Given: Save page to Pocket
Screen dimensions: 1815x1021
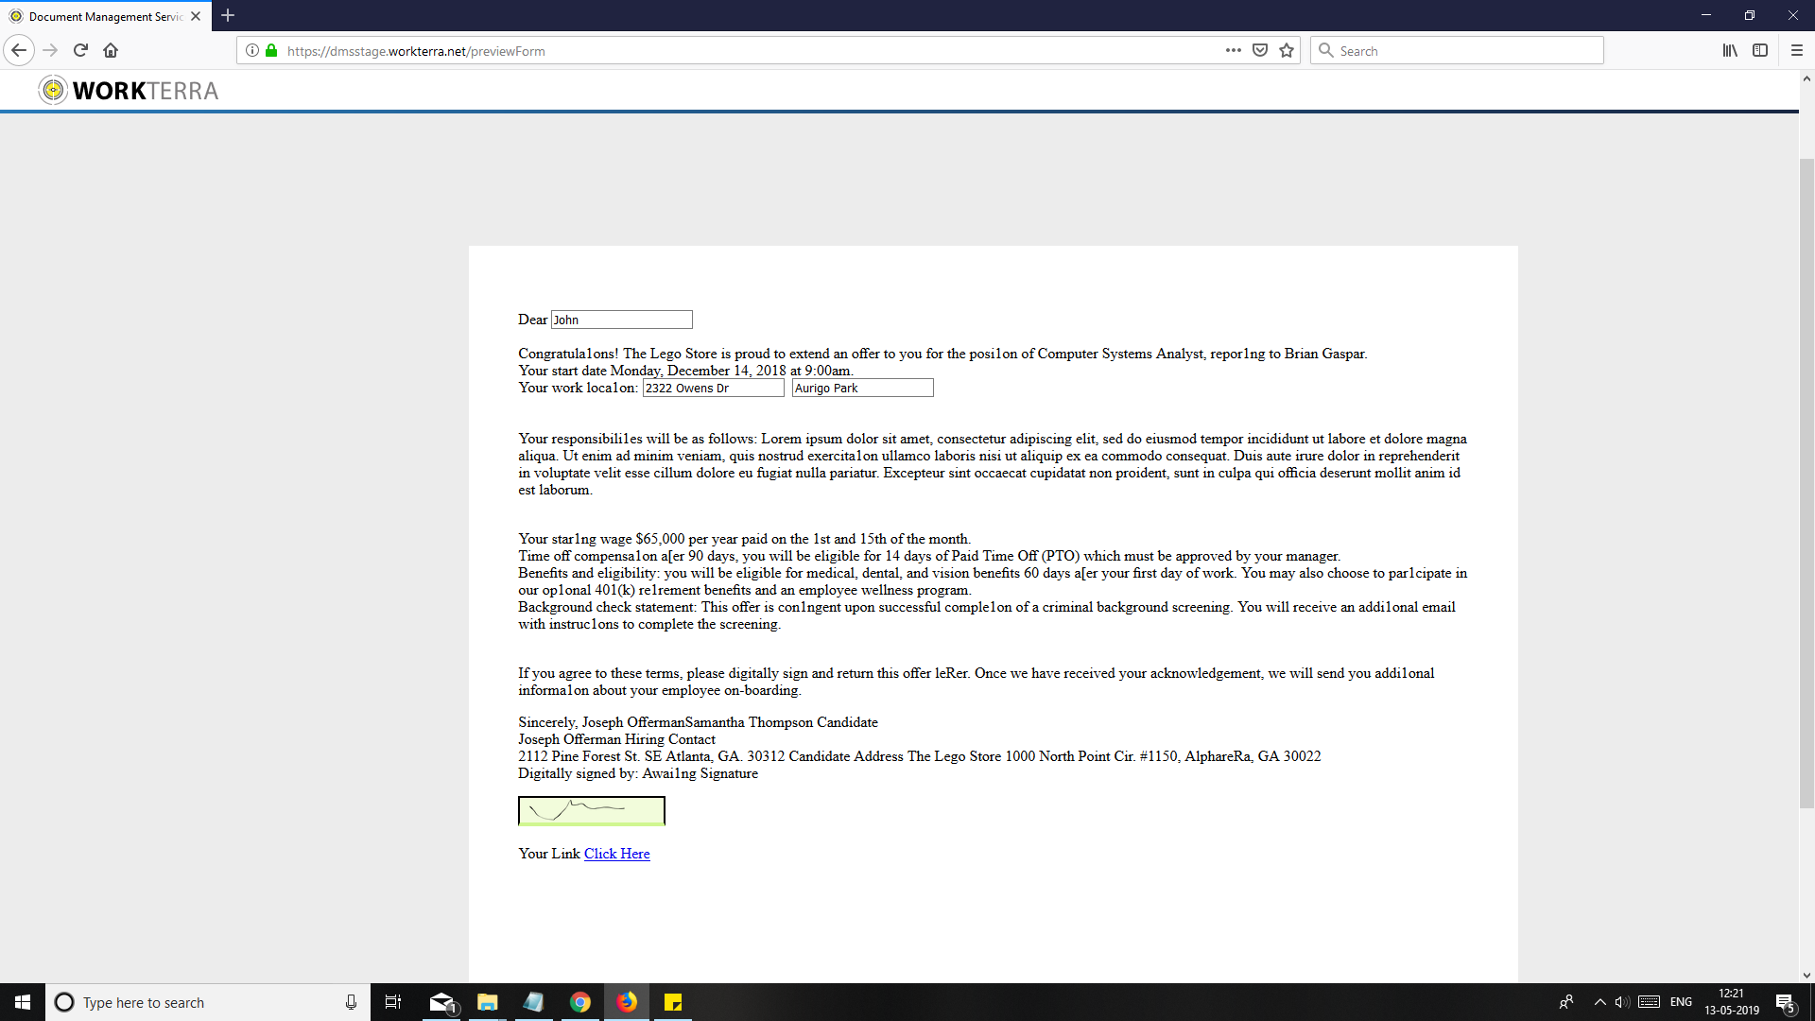Looking at the screenshot, I should 1260,50.
